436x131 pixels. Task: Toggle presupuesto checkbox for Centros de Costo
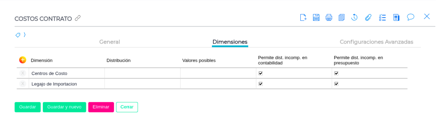336,73
